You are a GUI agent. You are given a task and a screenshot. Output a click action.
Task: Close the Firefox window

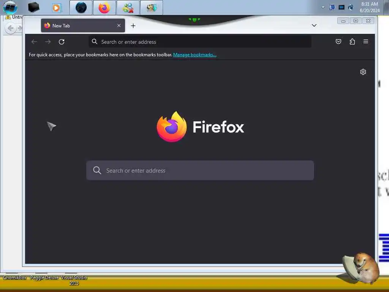click(368, 21)
